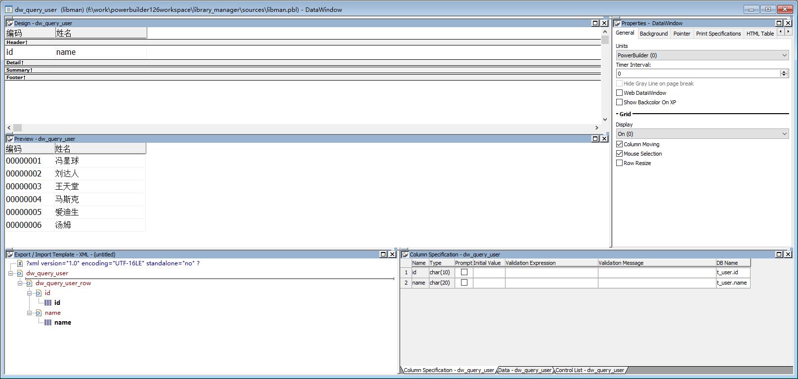Click the 00000003 cell in Preview

(x=30, y=186)
